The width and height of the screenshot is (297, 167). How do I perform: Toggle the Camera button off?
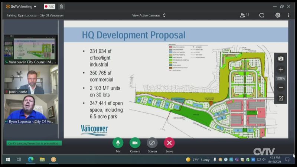135,143
